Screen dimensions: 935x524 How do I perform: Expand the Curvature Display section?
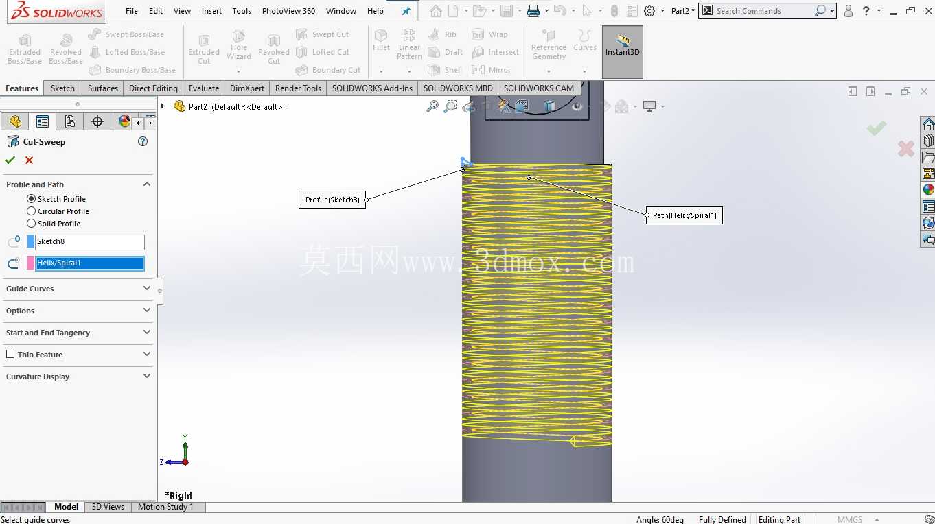pos(147,377)
